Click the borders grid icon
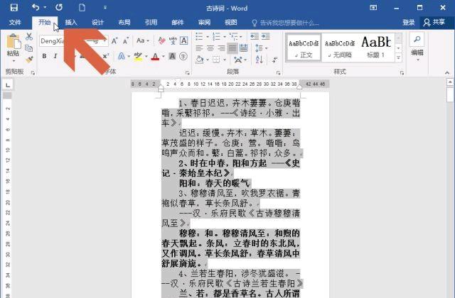The height and width of the screenshot is (298, 455). (216, 60)
